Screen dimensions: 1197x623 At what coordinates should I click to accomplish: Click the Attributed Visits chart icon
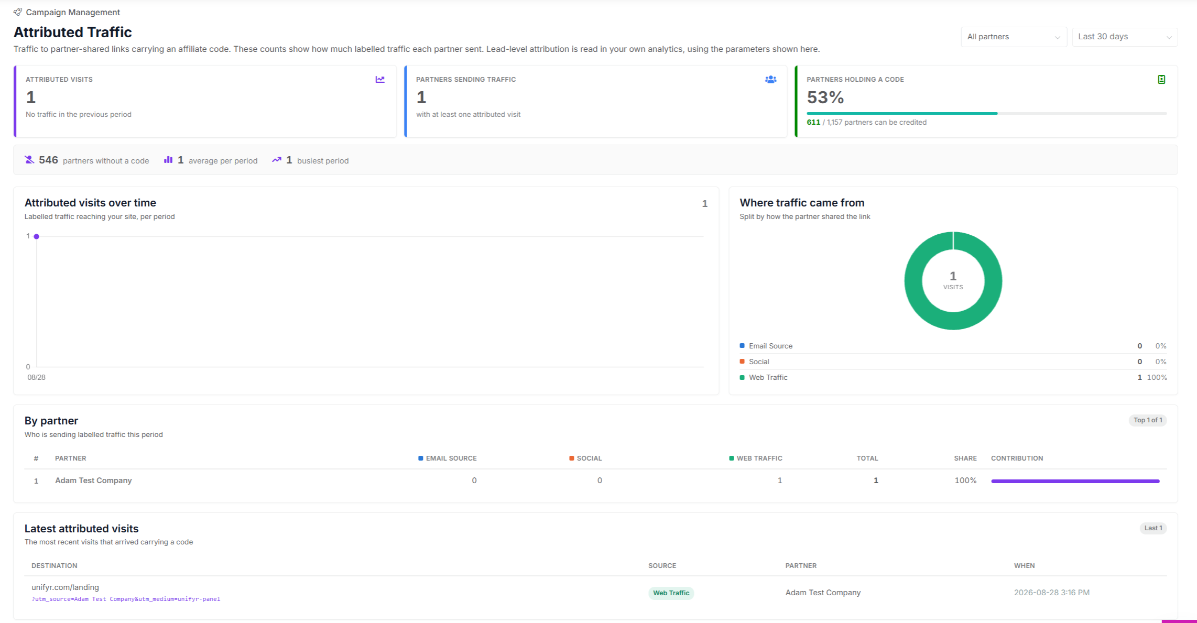[x=380, y=80]
